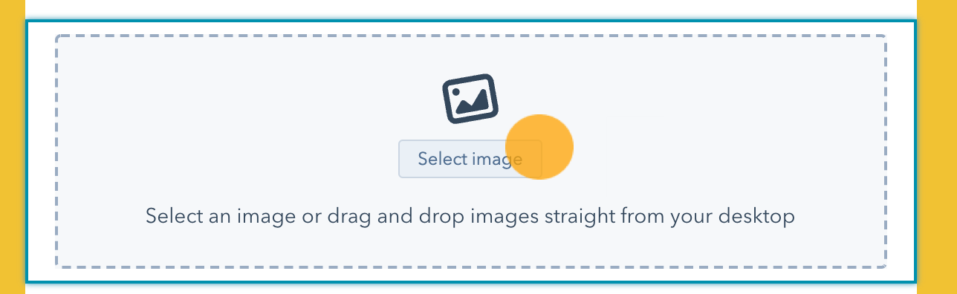957x294 pixels.
Task: Click the teal selected module border
Action: tap(471, 21)
